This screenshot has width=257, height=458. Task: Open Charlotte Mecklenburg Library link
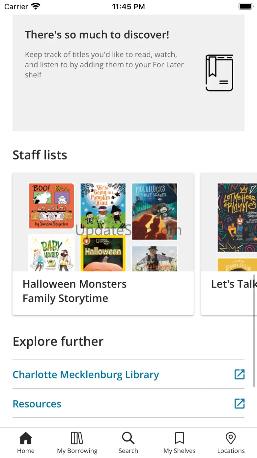(86, 374)
